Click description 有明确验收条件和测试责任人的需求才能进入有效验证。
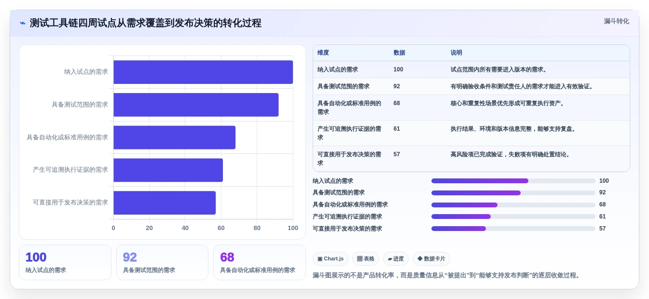Viewport: 649px width, 299px height. click(x=523, y=86)
